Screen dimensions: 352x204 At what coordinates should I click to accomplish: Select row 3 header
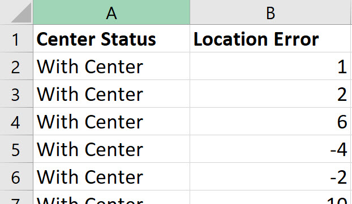16,94
